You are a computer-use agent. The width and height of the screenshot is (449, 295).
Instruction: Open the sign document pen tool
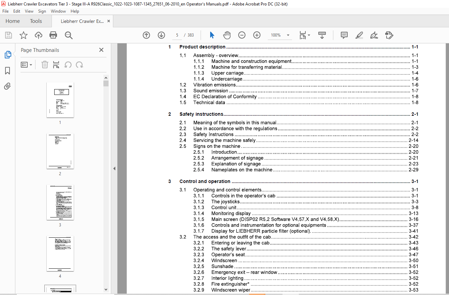(x=374, y=35)
